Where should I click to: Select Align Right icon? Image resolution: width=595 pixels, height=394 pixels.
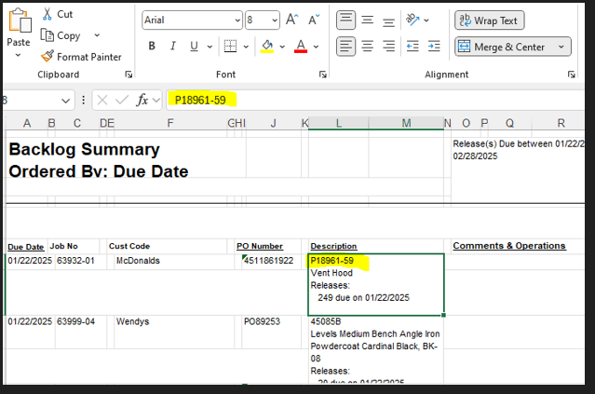pos(388,47)
